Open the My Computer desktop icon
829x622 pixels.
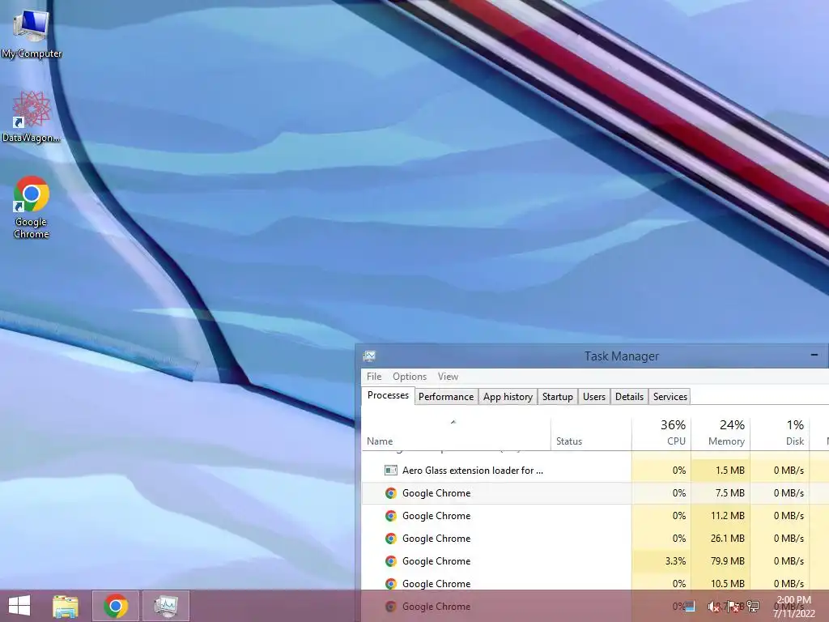click(32, 34)
